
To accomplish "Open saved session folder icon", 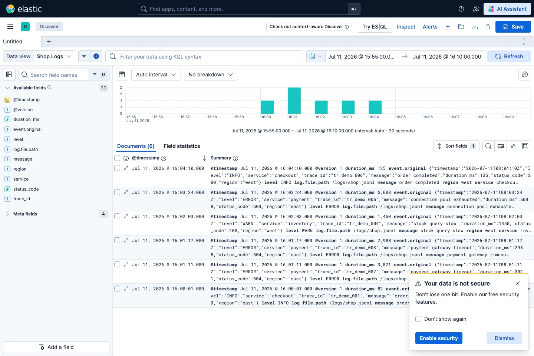I will click(x=461, y=27).
